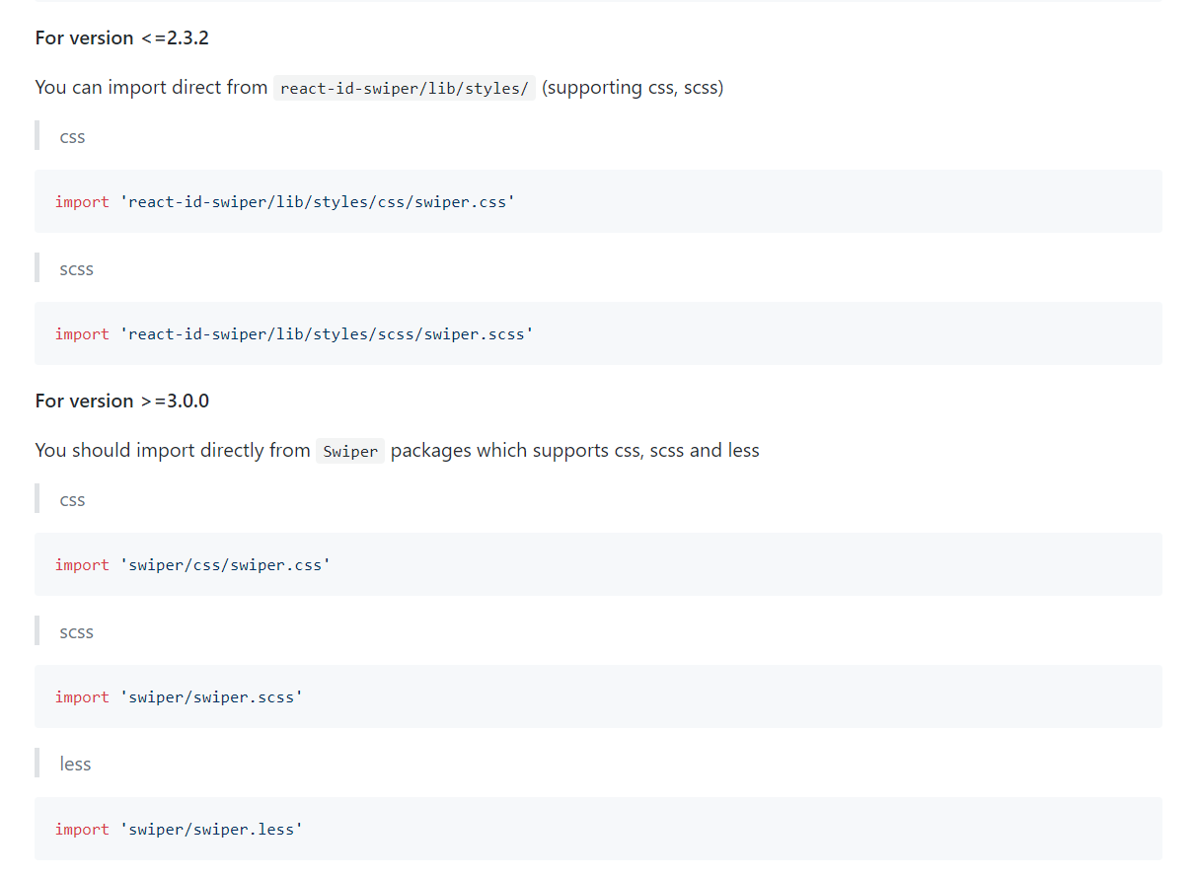The image size is (1197, 877).
Task: Click the 'For version >=3.0.0' heading
Action: click(x=121, y=401)
